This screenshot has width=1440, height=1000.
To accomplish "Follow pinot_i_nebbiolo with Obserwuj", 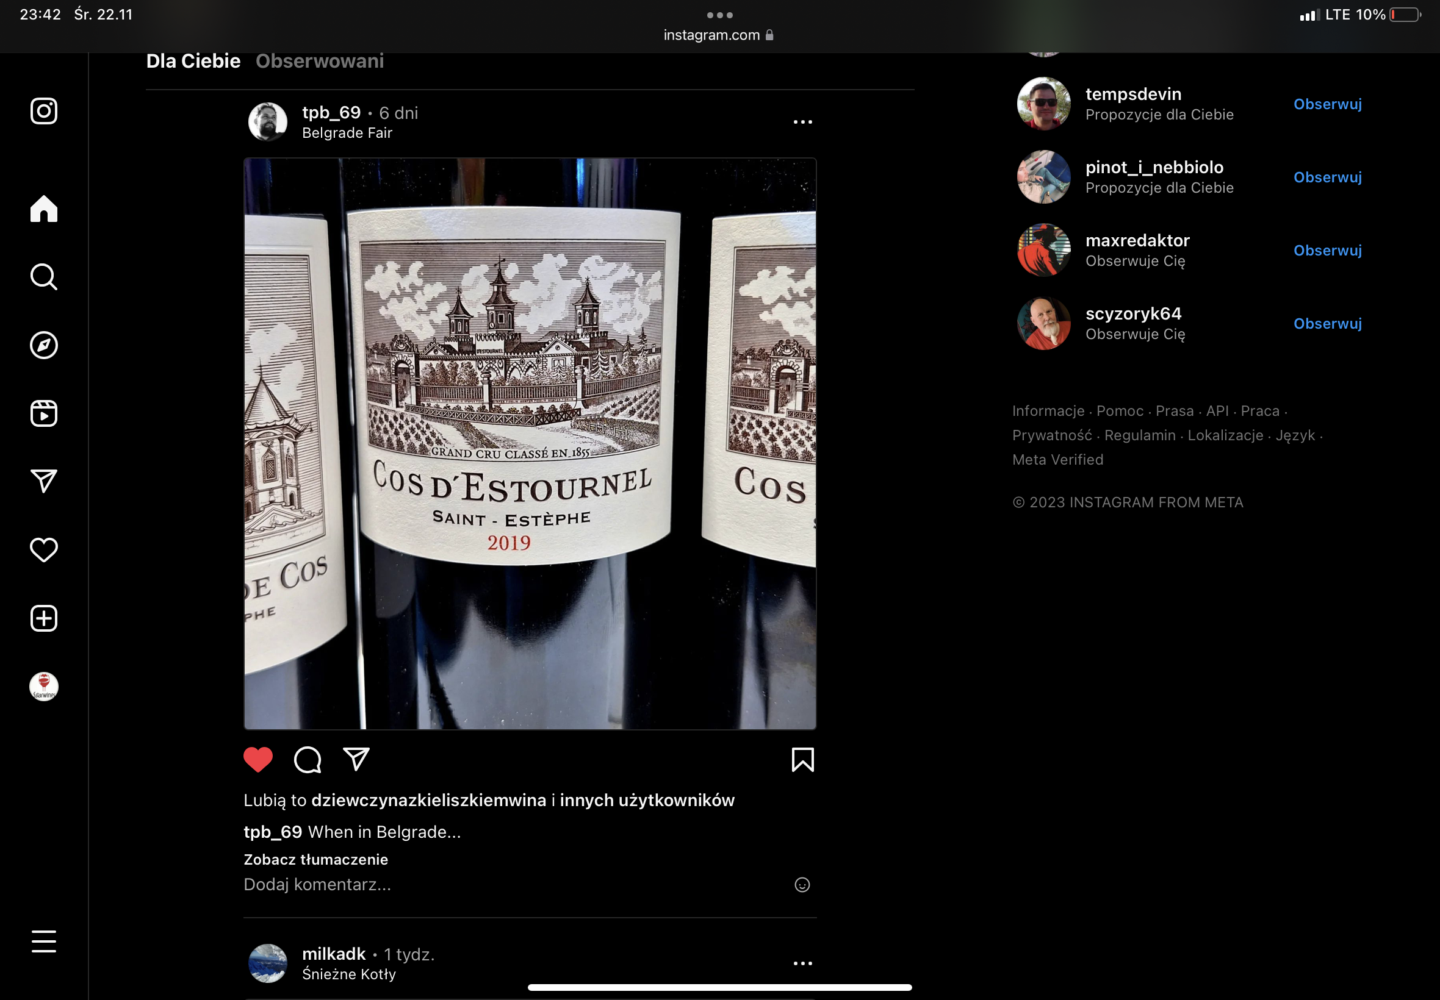I will (1327, 177).
